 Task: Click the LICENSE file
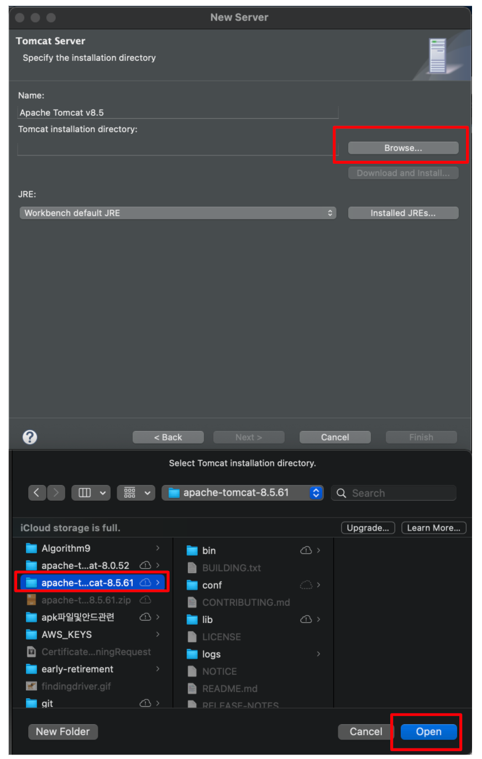[254, 637]
